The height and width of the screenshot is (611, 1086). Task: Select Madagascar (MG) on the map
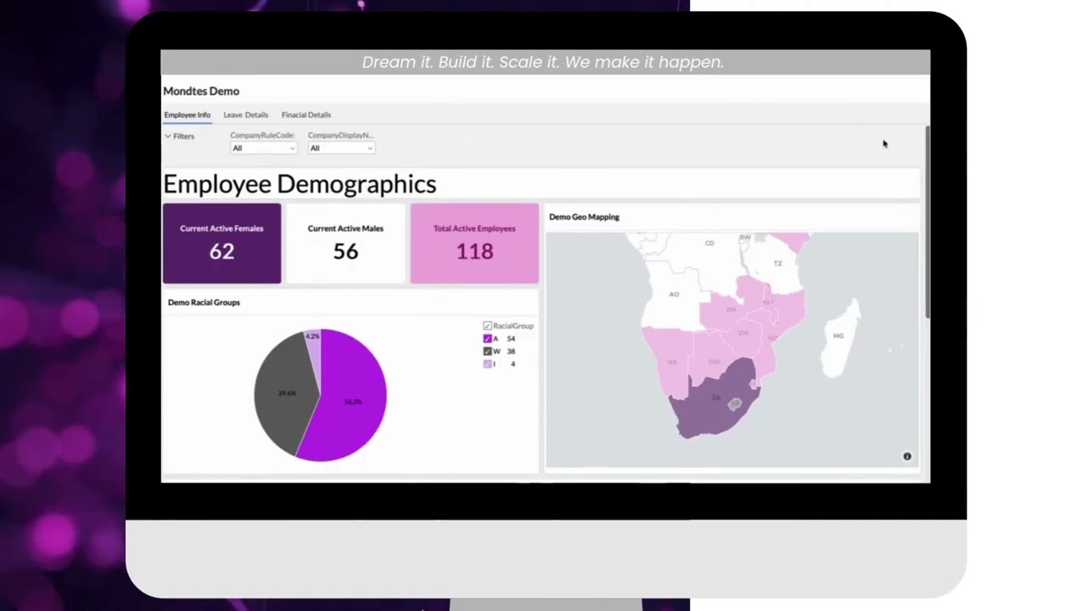pos(839,336)
